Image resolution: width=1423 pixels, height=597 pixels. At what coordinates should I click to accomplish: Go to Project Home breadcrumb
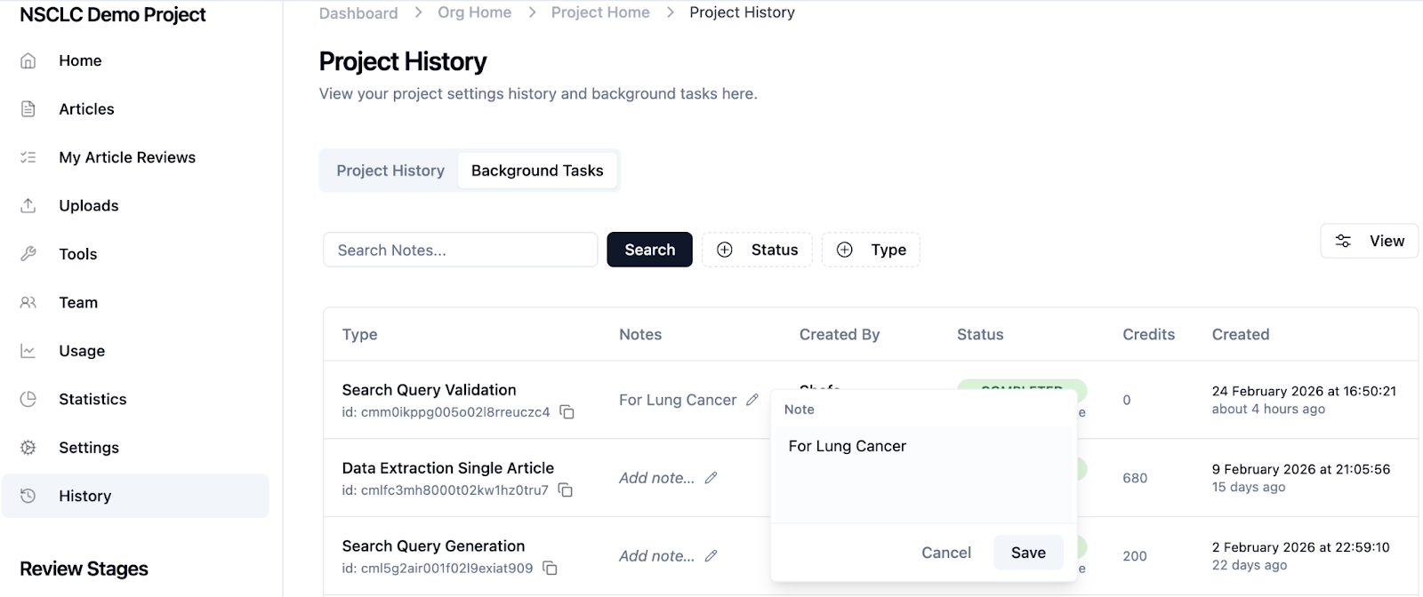[x=600, y=12]
